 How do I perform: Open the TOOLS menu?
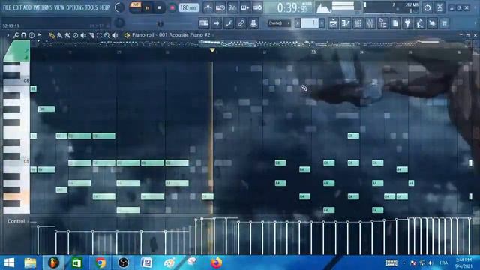91,7
